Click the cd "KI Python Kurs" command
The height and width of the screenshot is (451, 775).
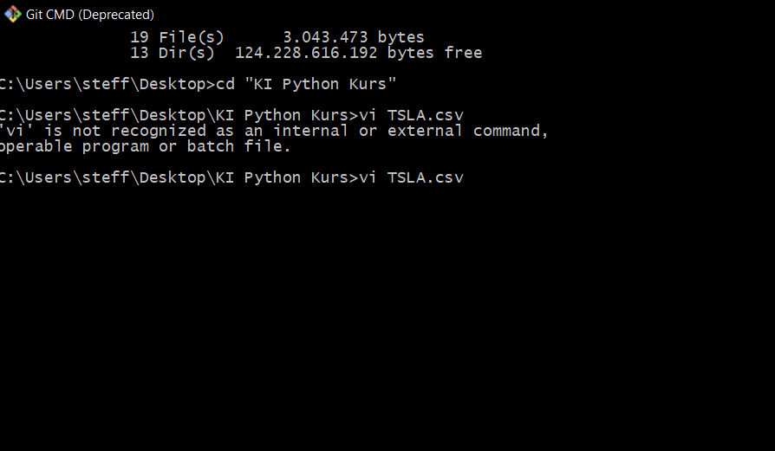point(306,84)
